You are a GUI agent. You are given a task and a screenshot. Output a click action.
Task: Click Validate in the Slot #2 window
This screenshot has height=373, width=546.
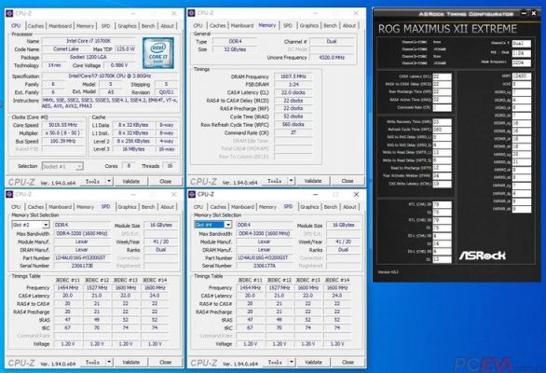click(131, 362)
